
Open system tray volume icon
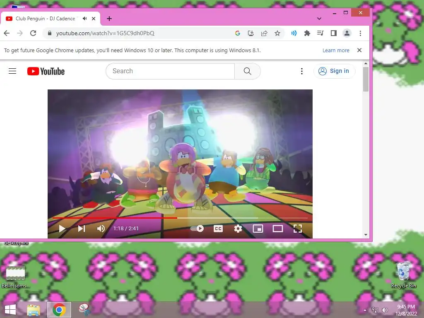coord(385,310)
